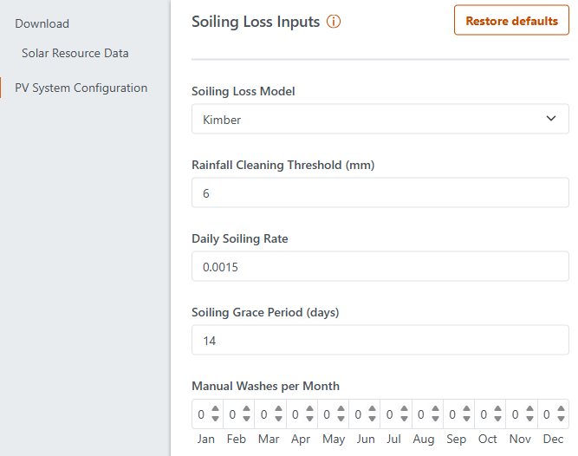Image resolution: width=578 pixels, height=456 pixels.
Task: Click the July washes number field
Action: [x=390, y=414]
